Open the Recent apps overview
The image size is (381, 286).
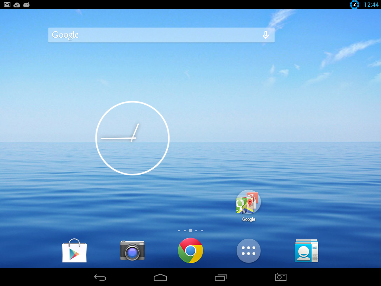(221, 277)
